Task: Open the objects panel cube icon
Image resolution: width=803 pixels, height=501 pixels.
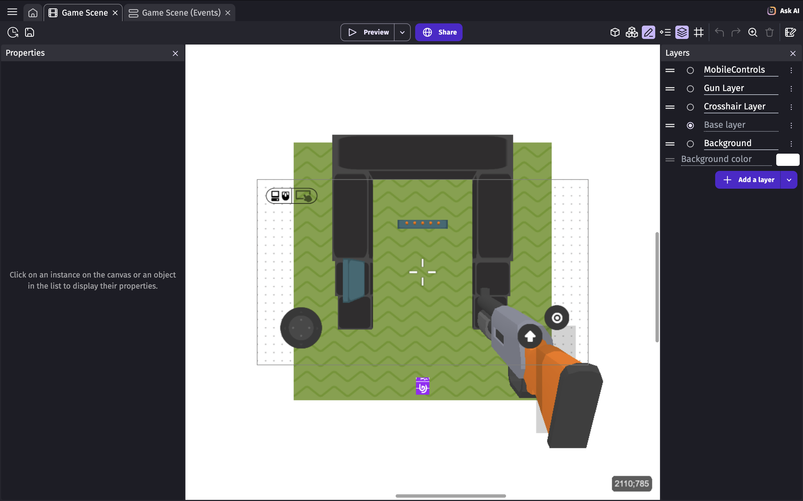Action: [x=615, y=32]
